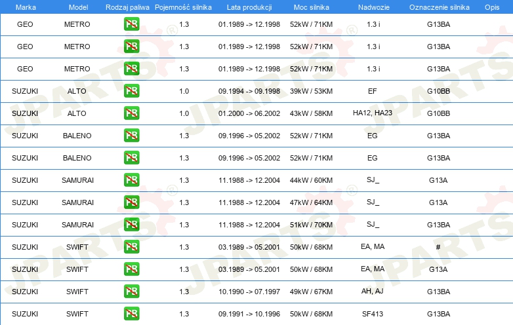The height and width of the screenshot is (325, 513).
Task: Select the Pojemność silnika column header
Action: click(x=184, y=7)
